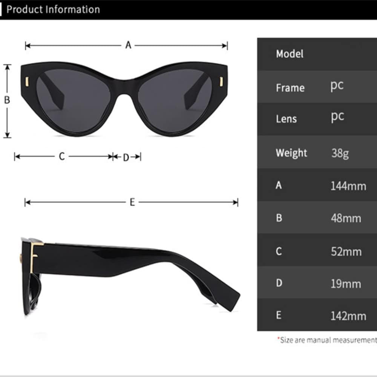Click the A 144mm measurement value
Image resolution: width=377 pixels, height=377 pixels.
coord(348,186)
